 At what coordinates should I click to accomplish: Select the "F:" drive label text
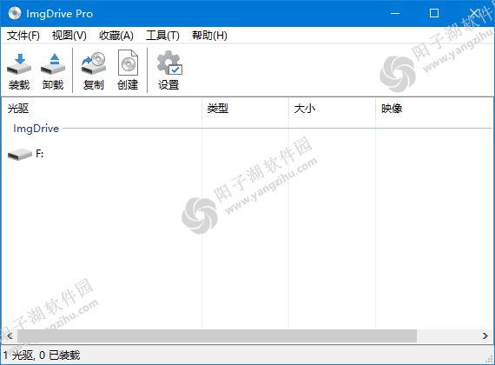pos(39,154)
